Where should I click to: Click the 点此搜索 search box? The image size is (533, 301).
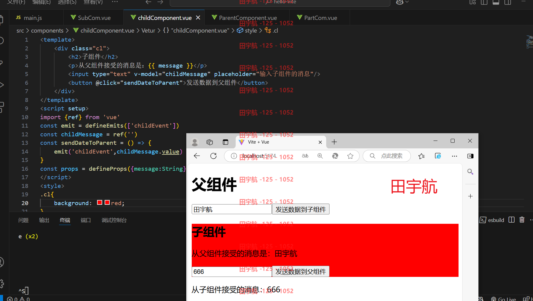point(387,156)
